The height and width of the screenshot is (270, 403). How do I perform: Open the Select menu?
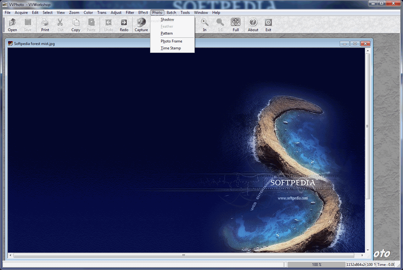(x=48, y=13)
